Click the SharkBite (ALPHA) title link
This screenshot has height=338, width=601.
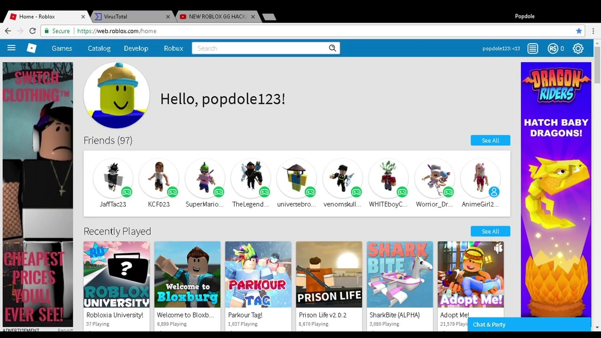coord(395,315)
